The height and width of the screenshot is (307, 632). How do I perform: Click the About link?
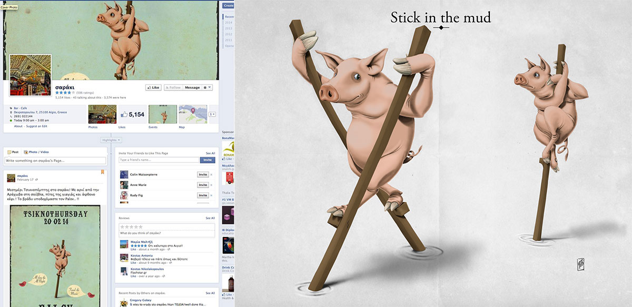coord(18,126)
